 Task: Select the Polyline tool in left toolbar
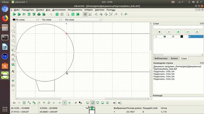click(x=13, y=45)
